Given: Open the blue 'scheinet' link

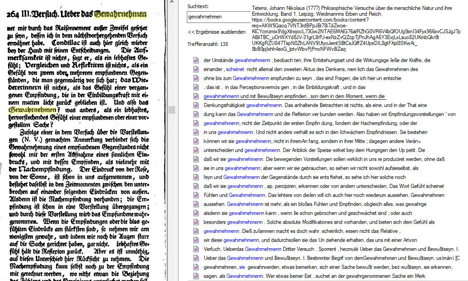Looking at the screenshot, I should pos(235,69).
